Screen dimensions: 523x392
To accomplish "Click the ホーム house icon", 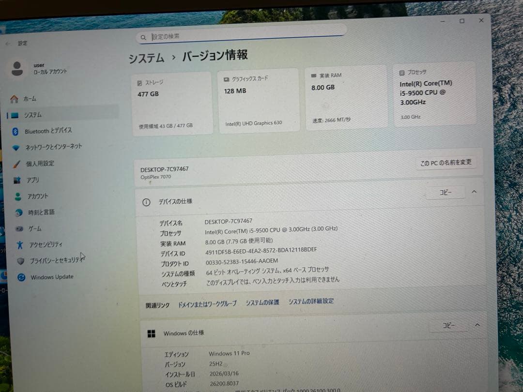I will click(x=14, y=99).
